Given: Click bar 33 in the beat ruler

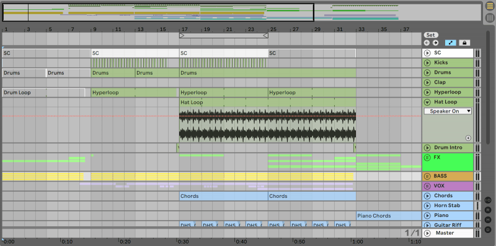Looking at the screenshot, I should point(361,29).
